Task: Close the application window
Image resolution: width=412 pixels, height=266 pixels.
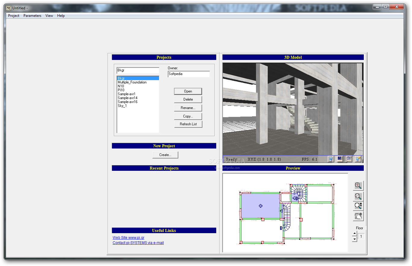Action: click(x=396, y=7)
